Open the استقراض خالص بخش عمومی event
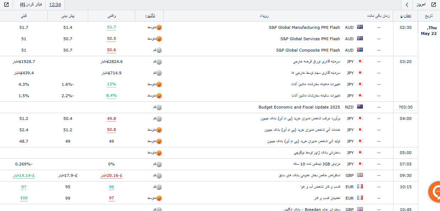Screen dimensions: 440x211 tap(309, 175)
